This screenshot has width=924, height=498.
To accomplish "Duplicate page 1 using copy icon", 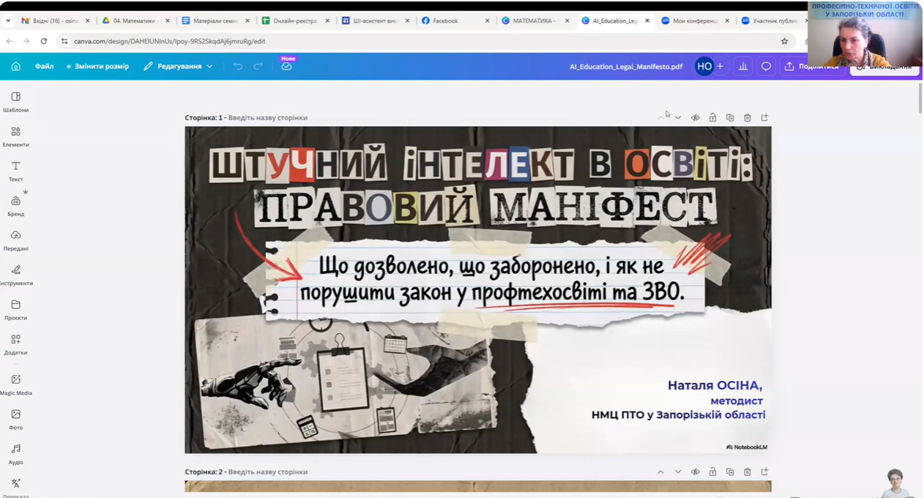I will coord(730,117).
